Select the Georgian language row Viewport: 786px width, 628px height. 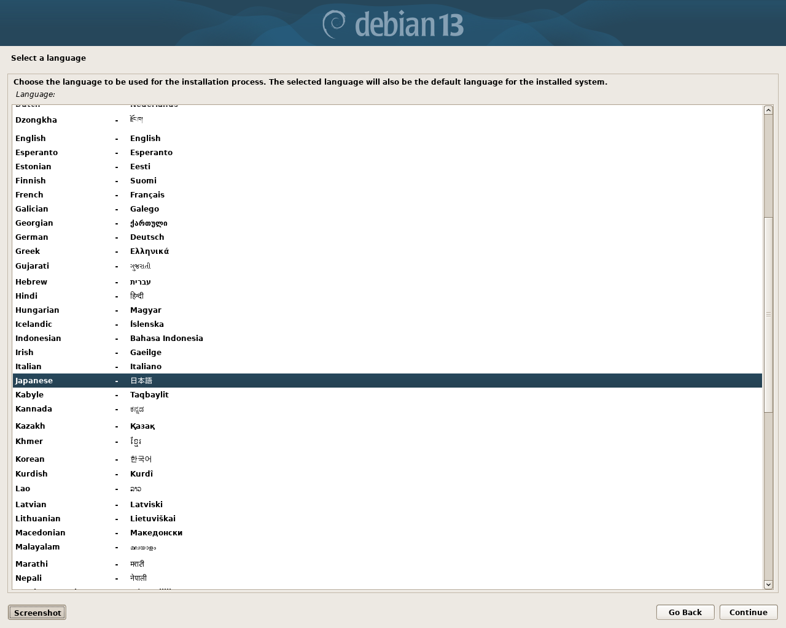(387, 223)
